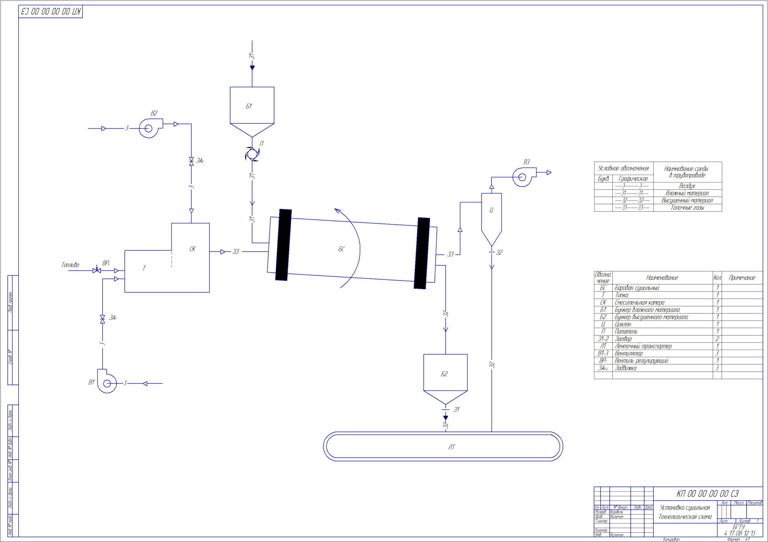Click the feeder symbol labeled П
Viewport: 768px width, 542px height.
[252, 154]
